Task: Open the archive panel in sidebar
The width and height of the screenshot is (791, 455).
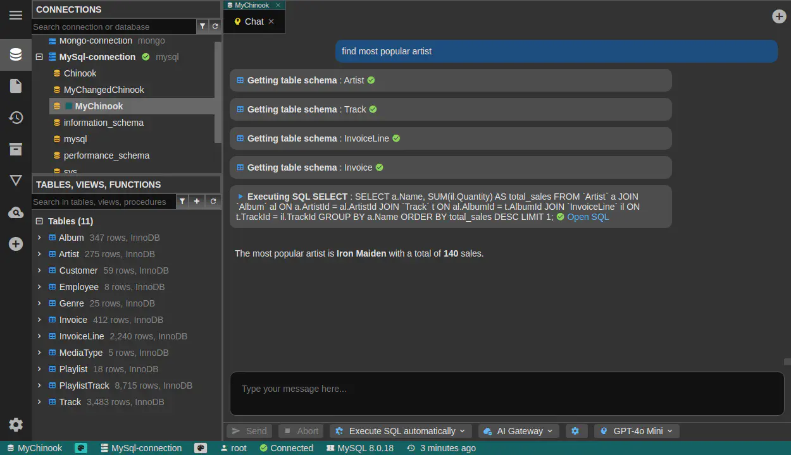Action: 16,149
